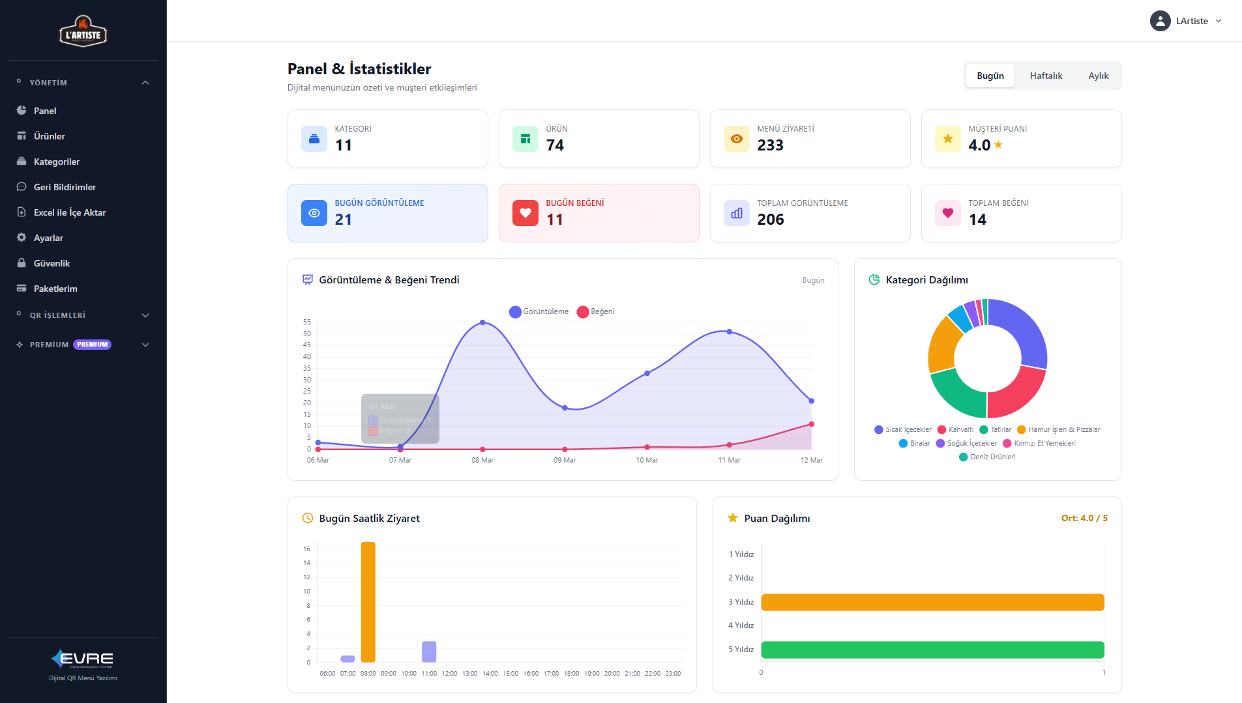
Task: Click the Bugün Saatlik Ziyaret clock icon
Action: click(308, 518)
